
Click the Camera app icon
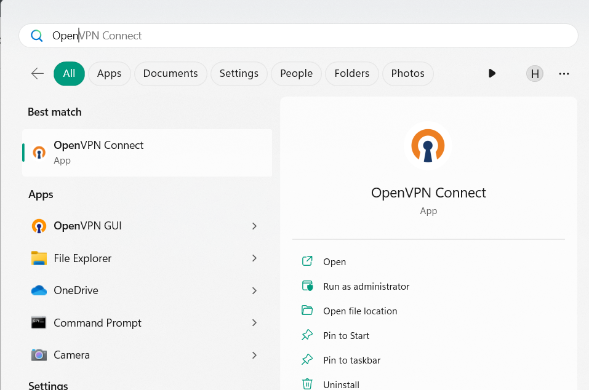pos(39,355)
